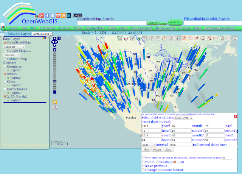Image resolution: width=242 pixels, height=174 pixels.
Task: Select the Political map base layer radio
Action: pyautogui.click(x=5, y=59)
